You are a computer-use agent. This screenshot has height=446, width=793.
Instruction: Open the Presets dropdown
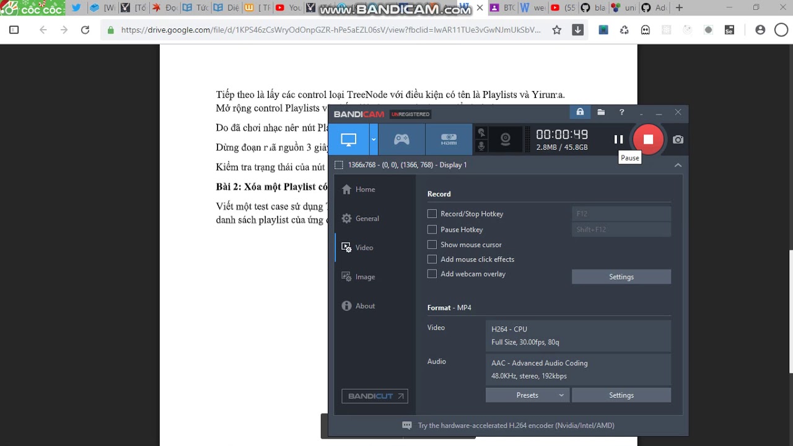coord(527,395)
